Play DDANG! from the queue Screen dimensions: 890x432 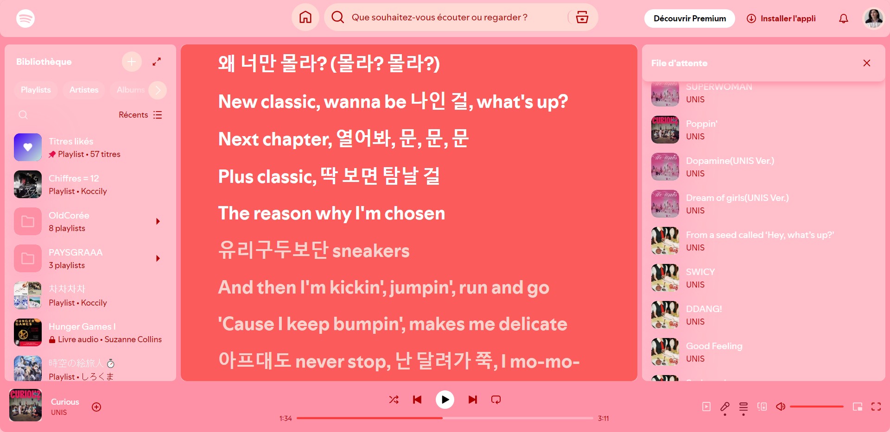coord(763,315)
